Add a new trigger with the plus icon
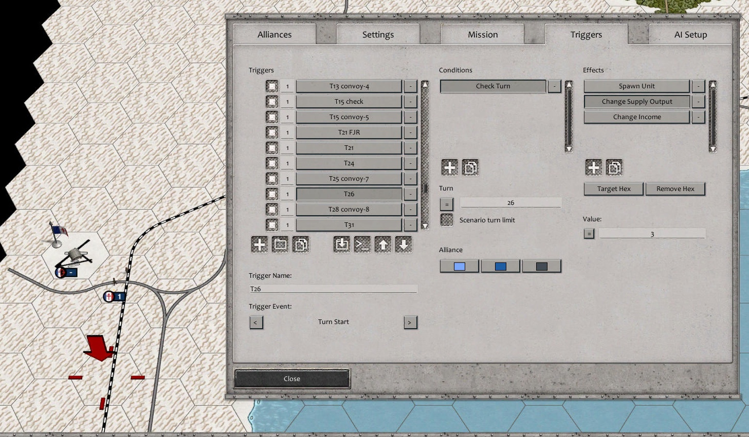This screenshot has width=749, height=437. click(x=259, y=244)
